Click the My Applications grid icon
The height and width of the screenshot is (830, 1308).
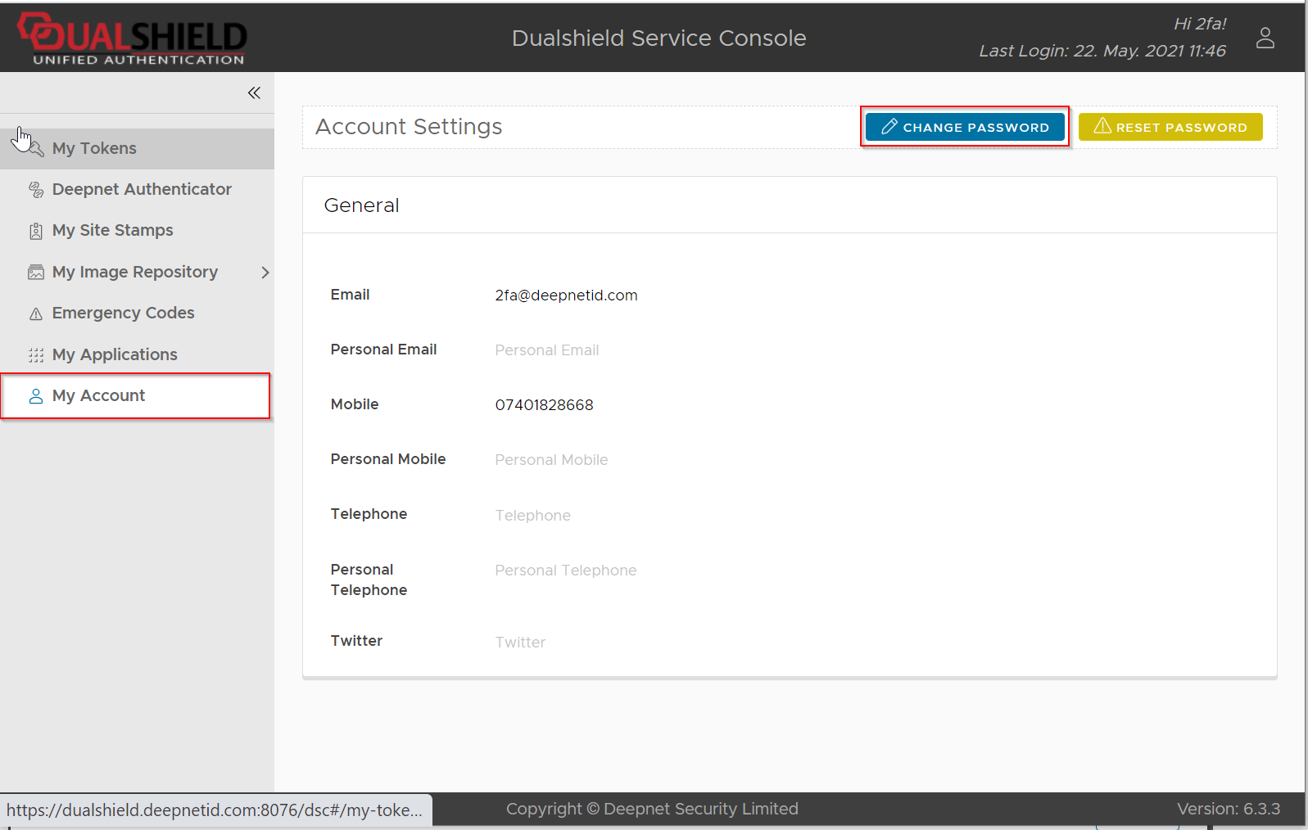click(x=36, y=355)
